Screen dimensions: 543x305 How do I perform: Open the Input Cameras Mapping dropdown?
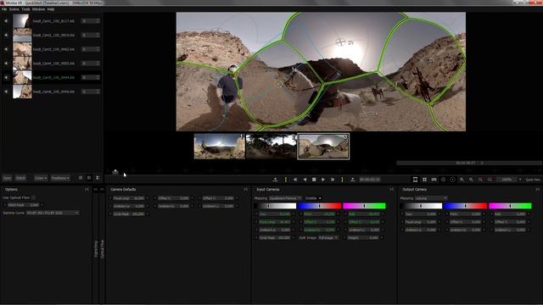(285, 198)
